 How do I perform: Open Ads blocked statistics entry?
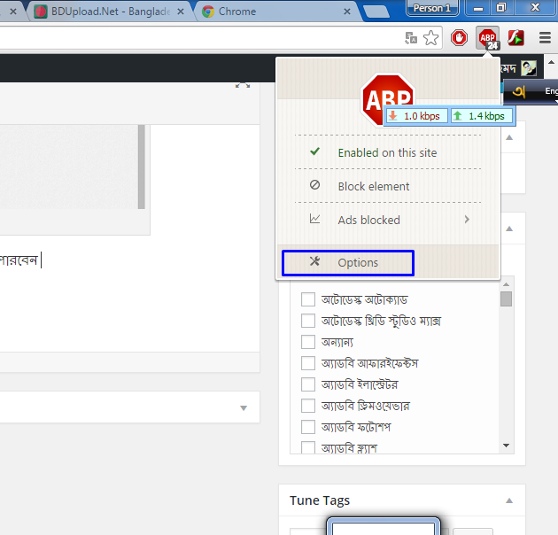tap(388, 220)
